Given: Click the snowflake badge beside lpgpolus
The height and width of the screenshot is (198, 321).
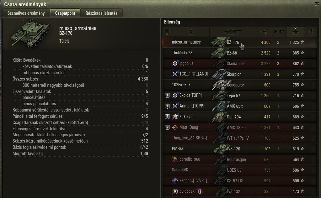Looking at the screenshot, I should pos(175,63).
